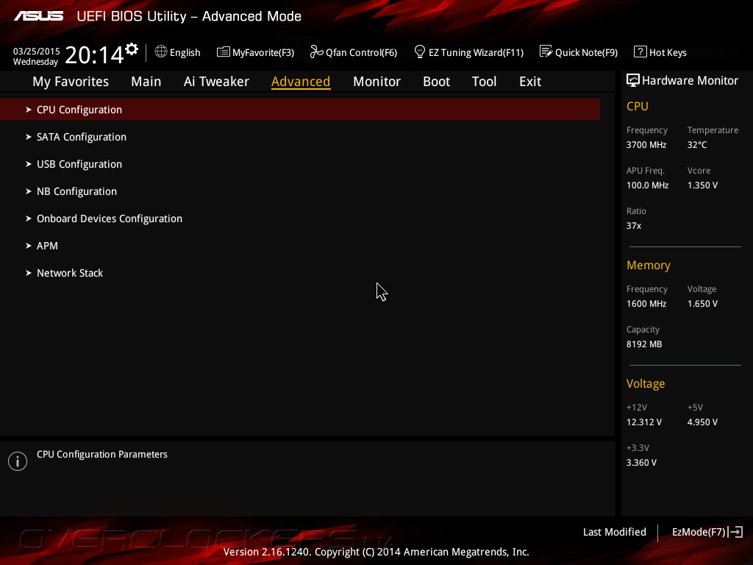Viewport: 753px width, 565px height.
Task: Change language via English label
Action: (x=185, y=52)
